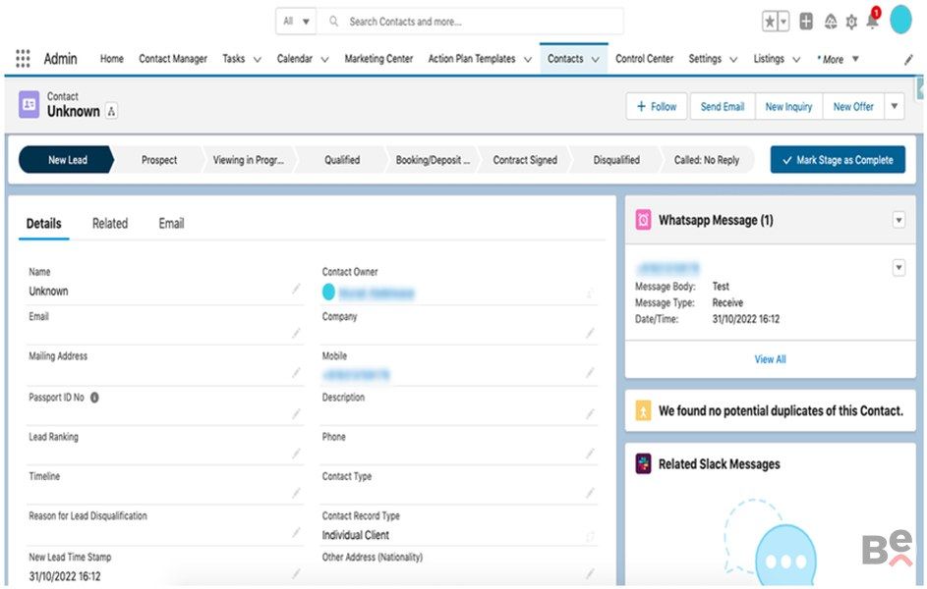Click the Passport ID No info icon

pos(94,398)
